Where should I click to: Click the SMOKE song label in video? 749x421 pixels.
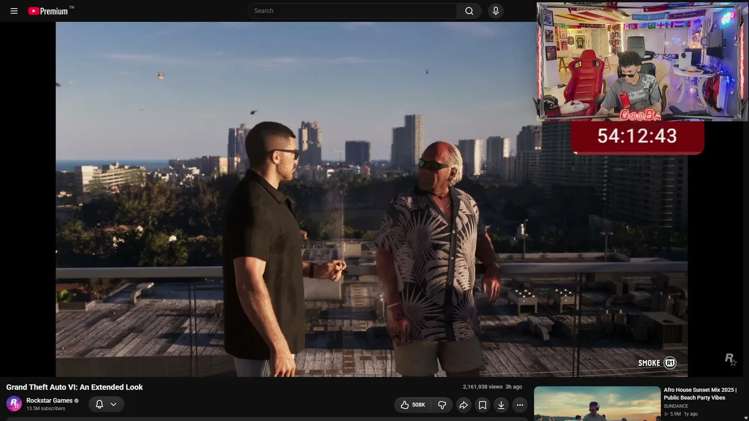point(657,363)
